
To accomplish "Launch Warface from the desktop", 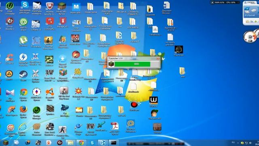I will [x=153, y=101].
